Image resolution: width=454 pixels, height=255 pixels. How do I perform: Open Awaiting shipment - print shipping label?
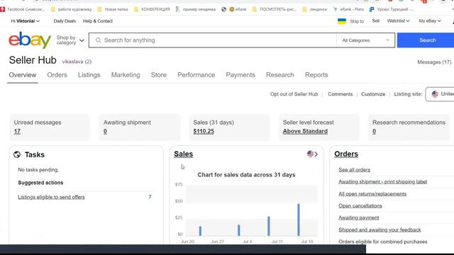383,182
